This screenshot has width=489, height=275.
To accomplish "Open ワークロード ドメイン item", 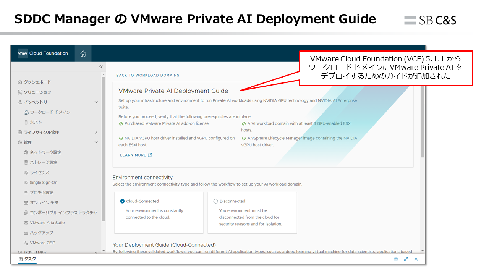I will (x=50, y=112).
